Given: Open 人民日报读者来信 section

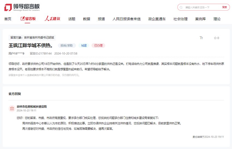Looking at the screenshot, I should point(126,19).
